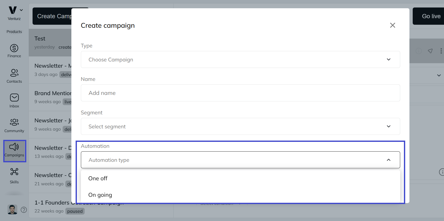Click the Create Campaign button
This screenshot has height=221, width=444.
[55, 16]
